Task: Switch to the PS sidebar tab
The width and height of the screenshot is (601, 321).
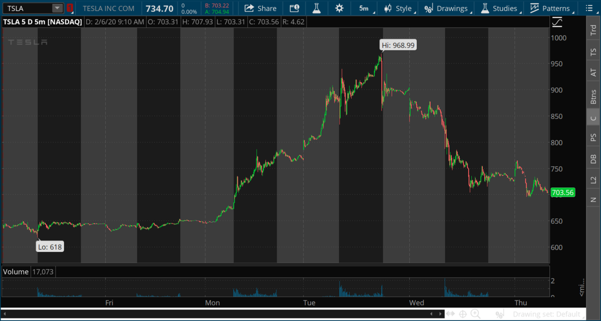Action: [593, 137]
